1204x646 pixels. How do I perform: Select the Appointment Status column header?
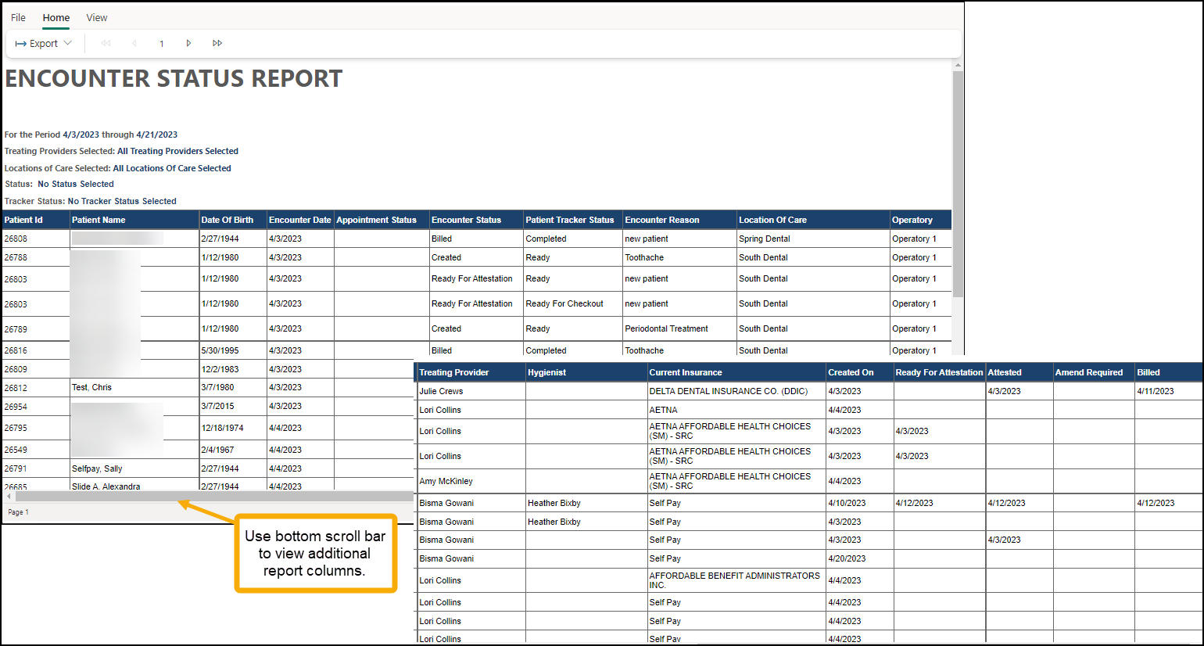(x=382, y=220)
